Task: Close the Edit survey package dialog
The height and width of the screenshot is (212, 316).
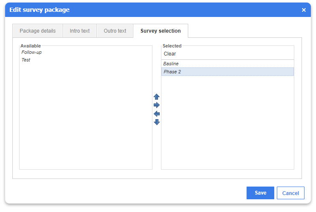Action: click(304, 10)
